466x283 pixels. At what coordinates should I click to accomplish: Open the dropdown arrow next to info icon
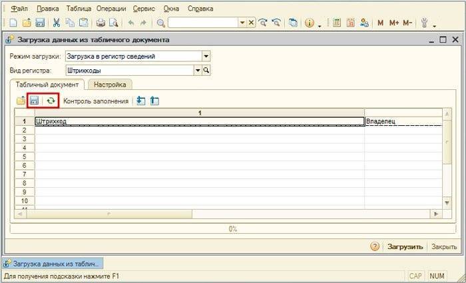pyautogui.click(x=320, y=26)
